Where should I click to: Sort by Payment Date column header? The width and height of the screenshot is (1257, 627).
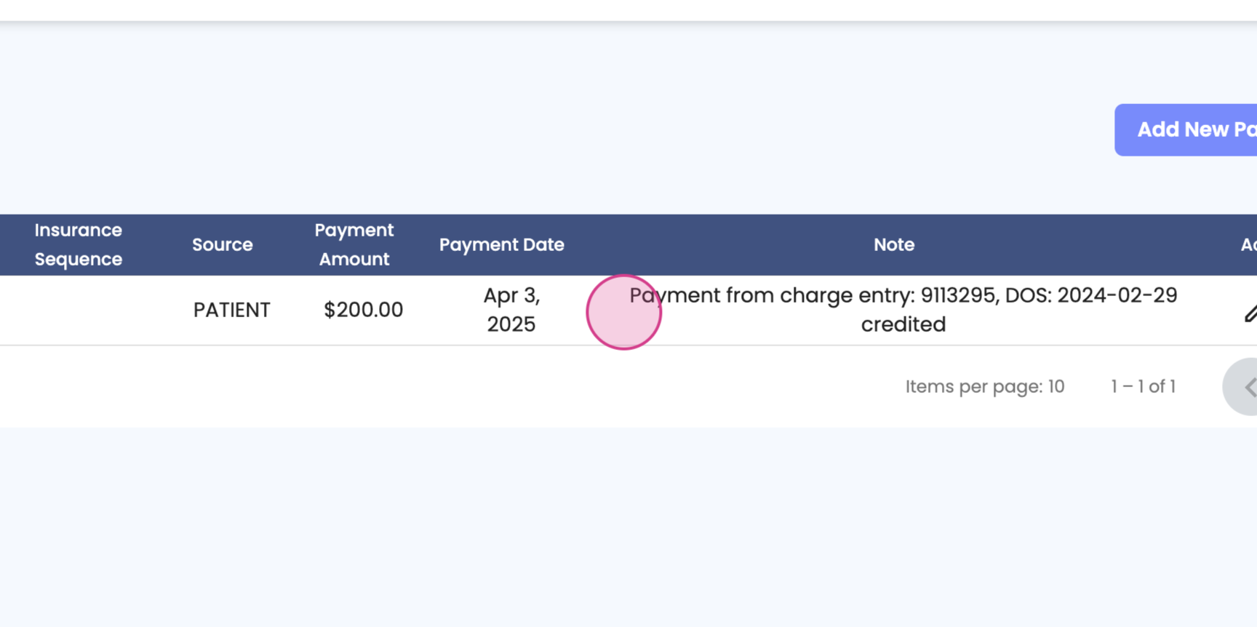click(x=501, y=244)
